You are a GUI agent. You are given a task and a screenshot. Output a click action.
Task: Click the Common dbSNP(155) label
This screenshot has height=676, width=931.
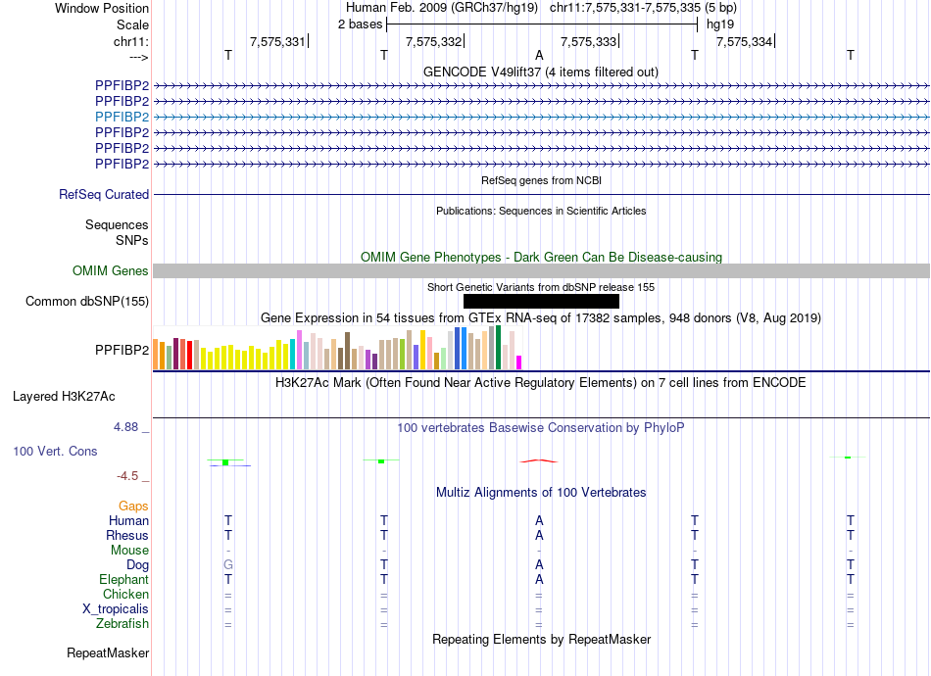click(86, 302)
